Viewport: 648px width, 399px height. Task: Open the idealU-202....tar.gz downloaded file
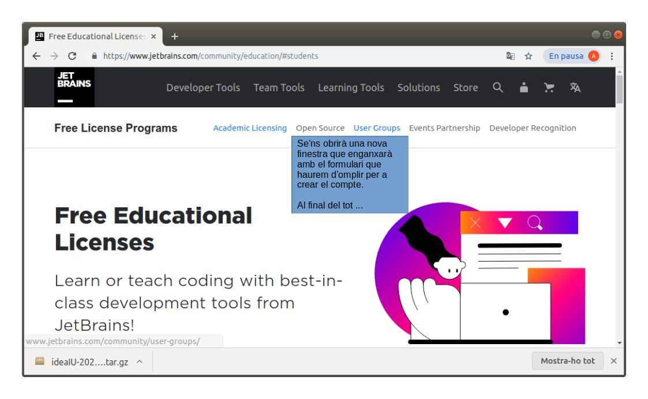tap(89, 362)
